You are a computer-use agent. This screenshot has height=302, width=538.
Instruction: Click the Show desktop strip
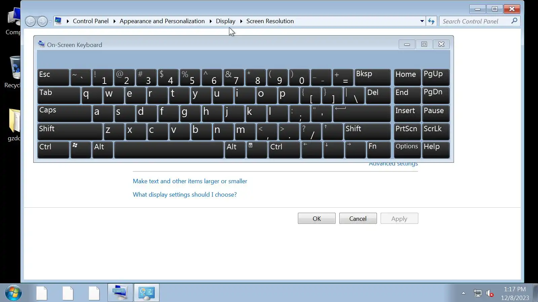tap(535, 293)
